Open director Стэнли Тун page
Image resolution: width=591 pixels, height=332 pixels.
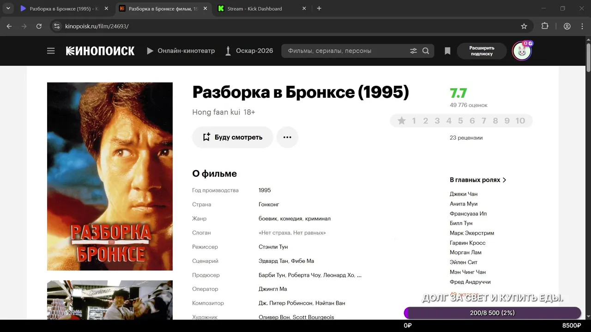(273, 247)
